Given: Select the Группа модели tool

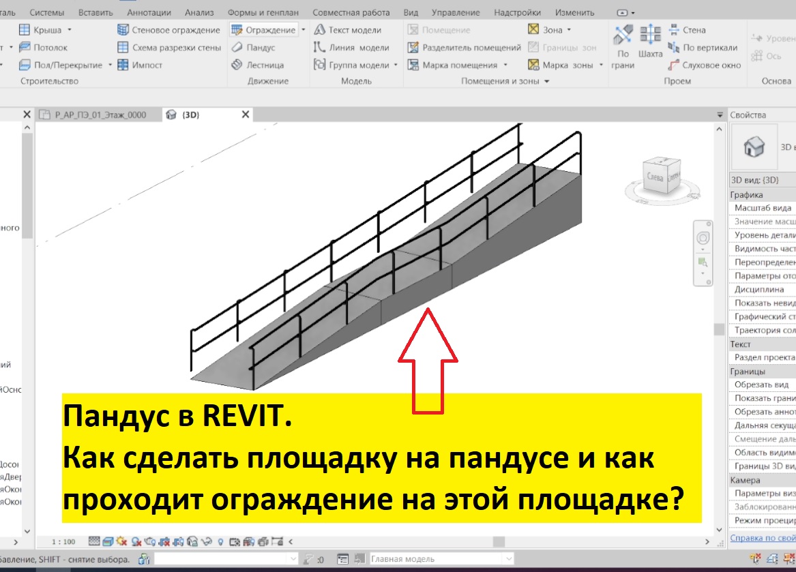Looking at the screenshot, I should tap(351, 65).
